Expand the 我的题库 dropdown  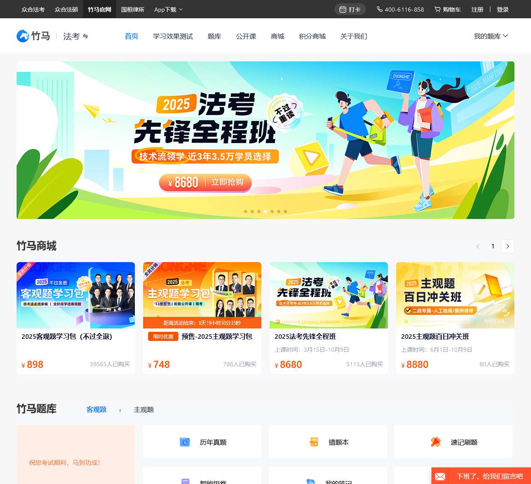[x=491, y=36]
